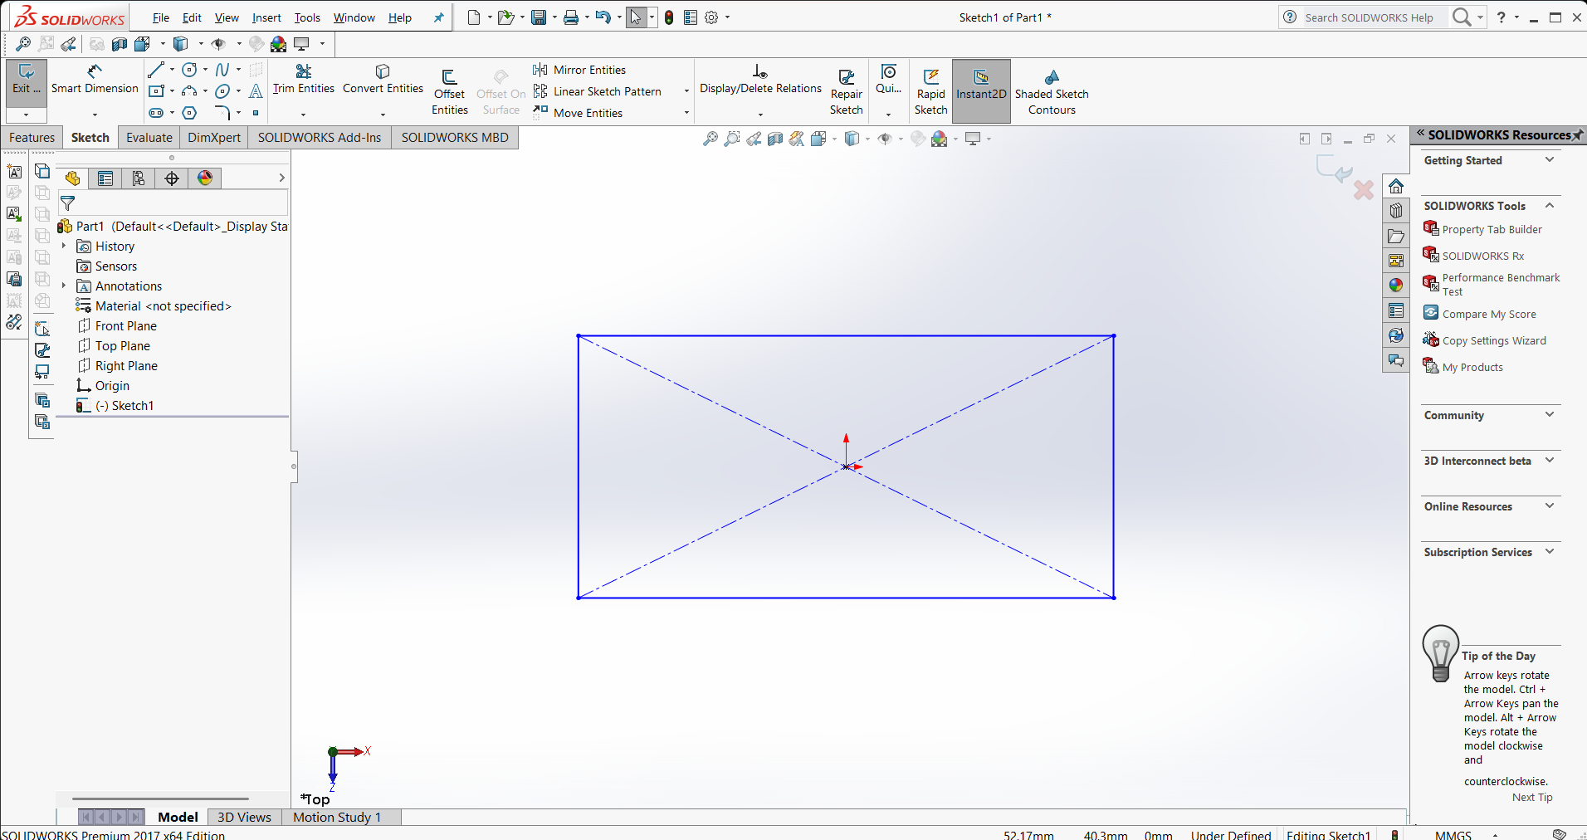Image resolution: width=1587 pixels, height=840 pixels.
Task: Select the Material not specified item
Action: click(163, 306)
